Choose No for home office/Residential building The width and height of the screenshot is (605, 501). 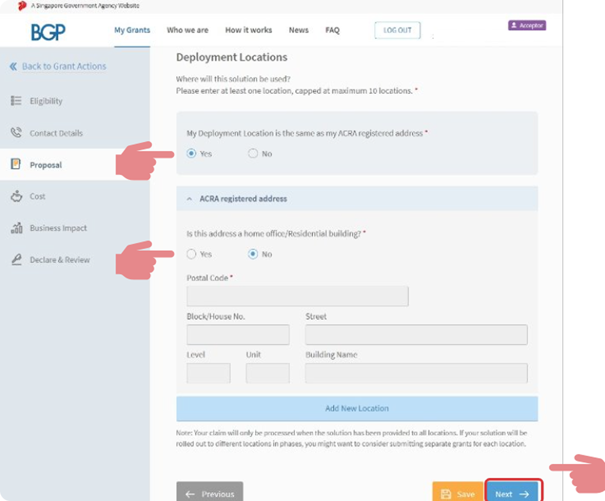[x=253, y=254]
